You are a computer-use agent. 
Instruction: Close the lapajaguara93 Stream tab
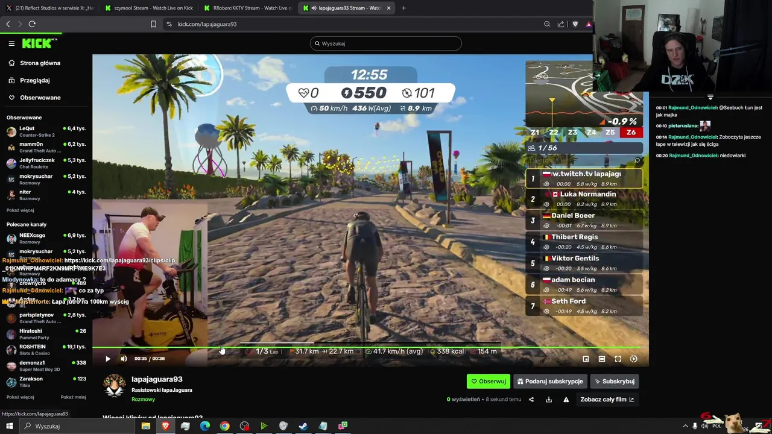(x=388, y=8)
